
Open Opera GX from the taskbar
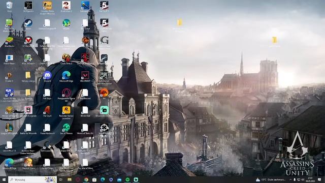(x=78, y=179)
